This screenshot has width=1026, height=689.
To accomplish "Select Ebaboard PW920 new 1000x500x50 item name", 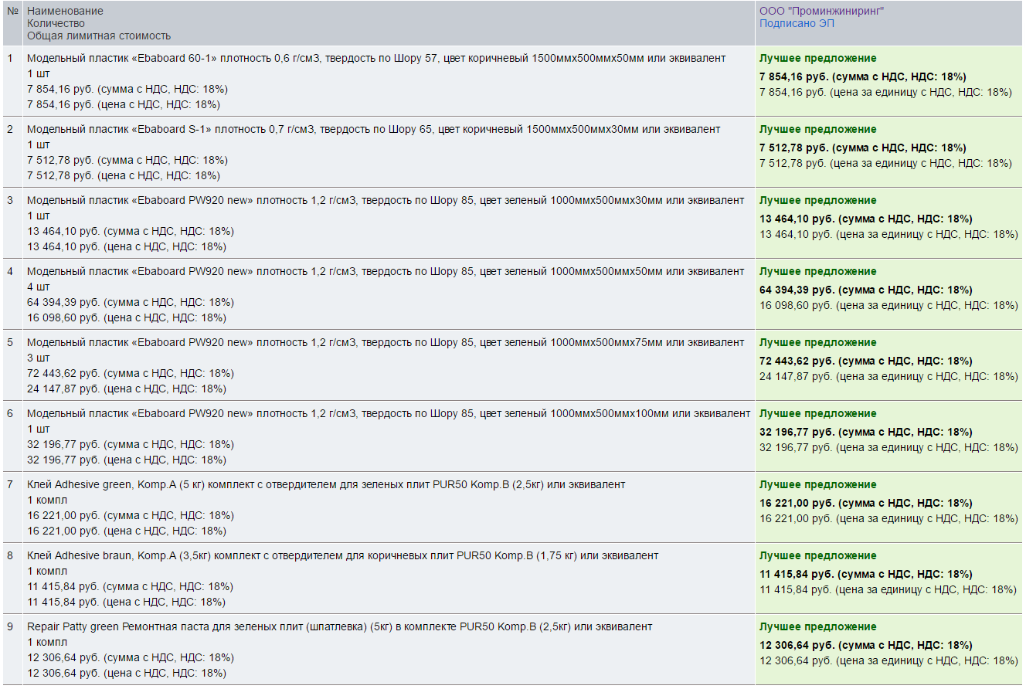I will (x=386, y=271).
